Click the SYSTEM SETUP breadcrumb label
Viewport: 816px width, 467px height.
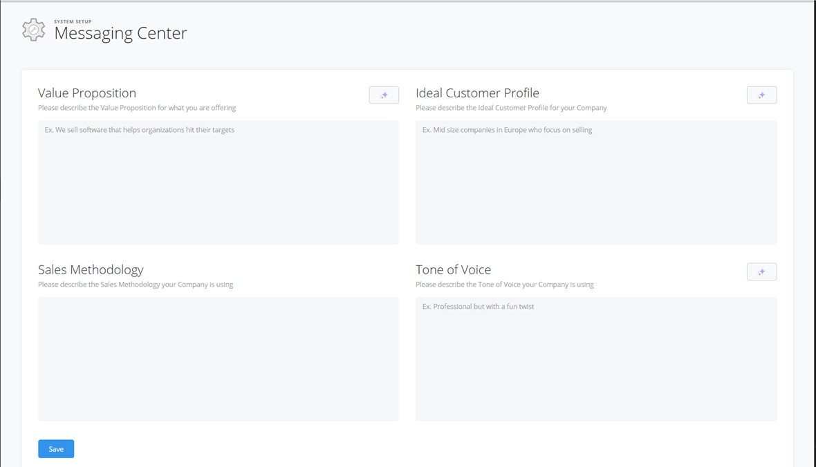[73, 21]
